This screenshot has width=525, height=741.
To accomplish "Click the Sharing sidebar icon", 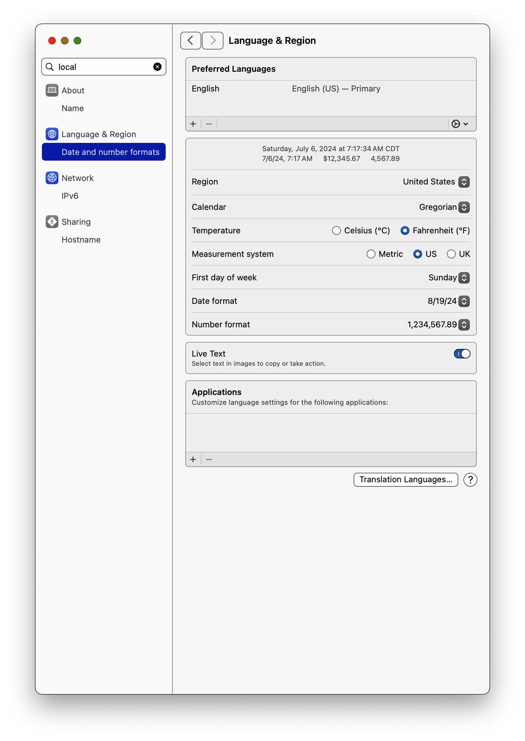I will [52, 222].
